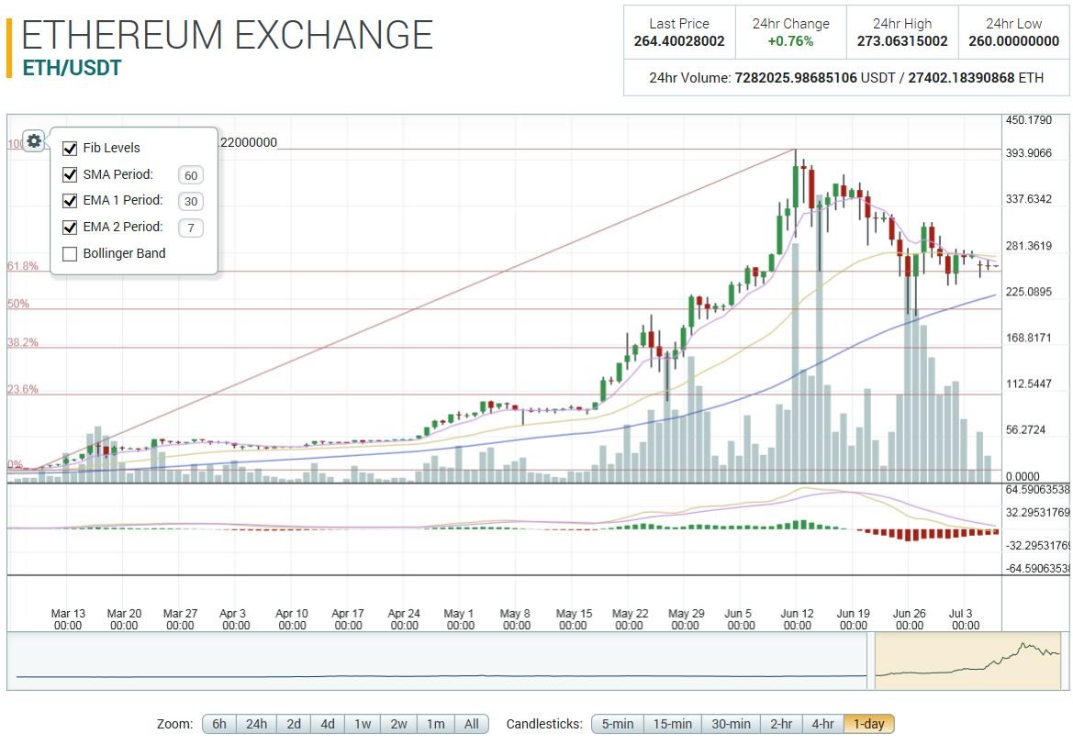Set zoom to 2w

point(399,724)
